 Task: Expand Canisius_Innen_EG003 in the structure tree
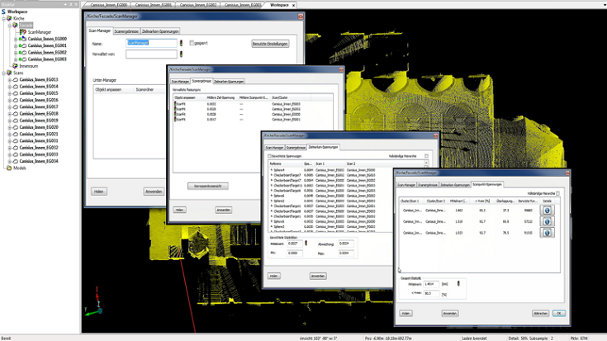(16, 59)
